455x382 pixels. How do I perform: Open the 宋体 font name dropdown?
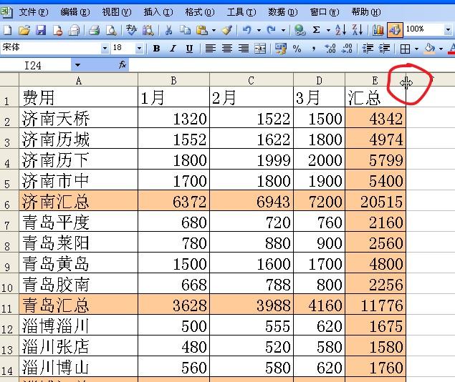tap(105, 48)
